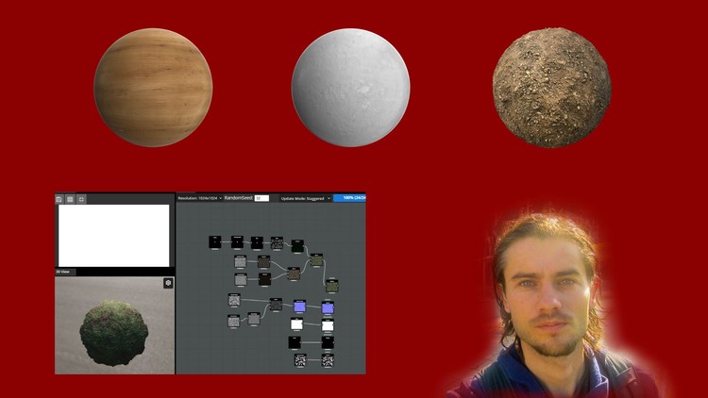Select the dark noise node feeding the purple node
The image size is (708, 398).
pos(276,304)
